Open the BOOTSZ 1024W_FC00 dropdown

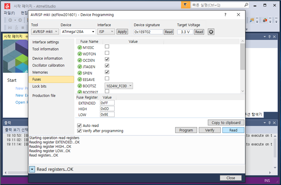(119, 86)
